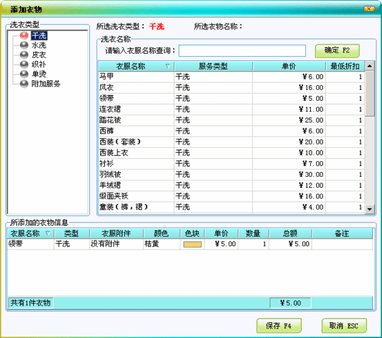Select the 连衣裙 row in clothes list
This screenshot has width=382, height=338.
click(x=231, y=109)
